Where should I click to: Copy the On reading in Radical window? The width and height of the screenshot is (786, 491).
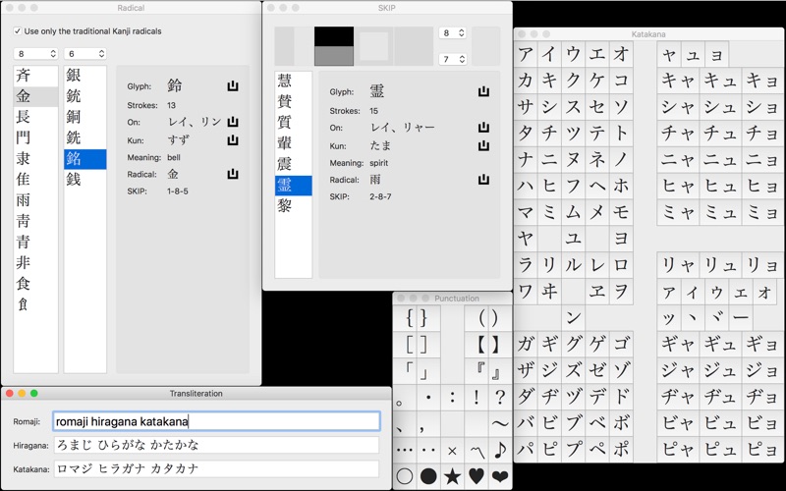(233, 121)
